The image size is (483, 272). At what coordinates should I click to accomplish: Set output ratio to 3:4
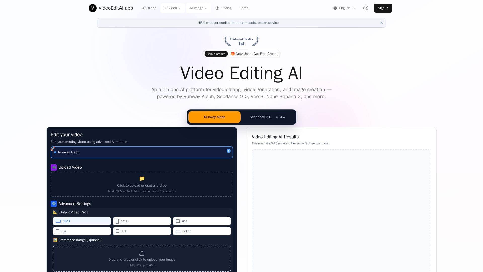(82, 231)
